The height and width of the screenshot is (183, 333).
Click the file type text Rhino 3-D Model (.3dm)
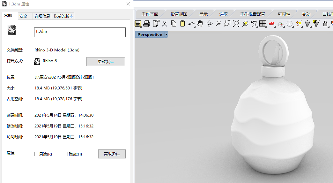[57, 50]
